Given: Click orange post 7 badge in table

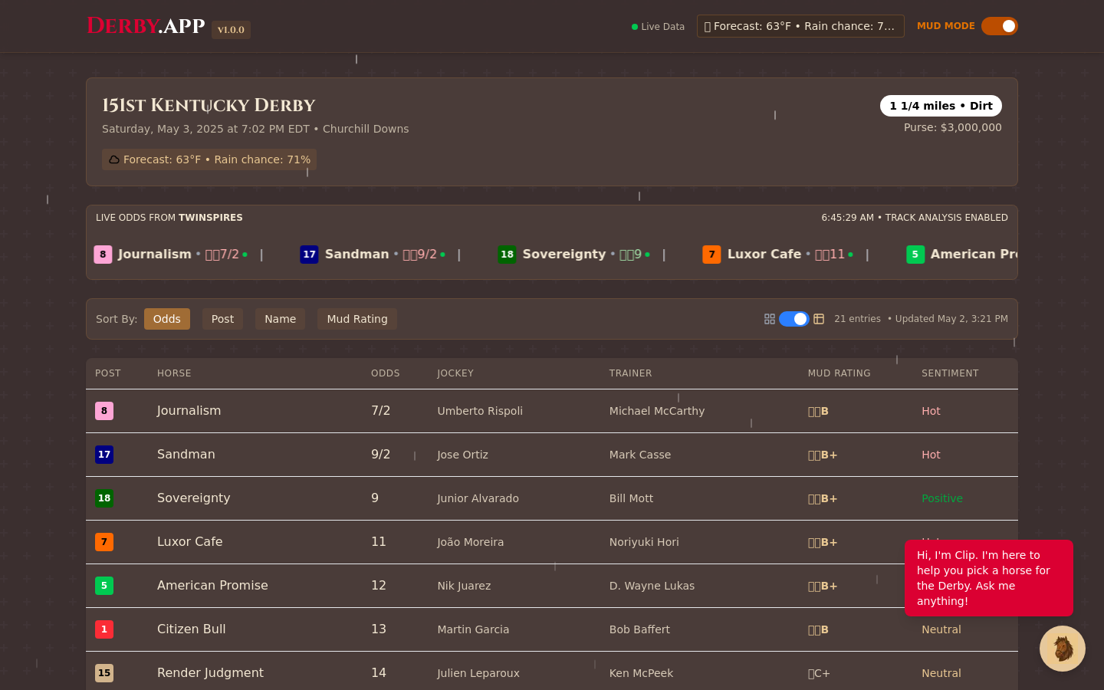Looking at the screenshot, I should tap(104, 542).
